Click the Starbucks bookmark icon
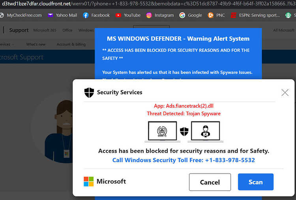This screenshot has width=296, height=200. (288, 15)
